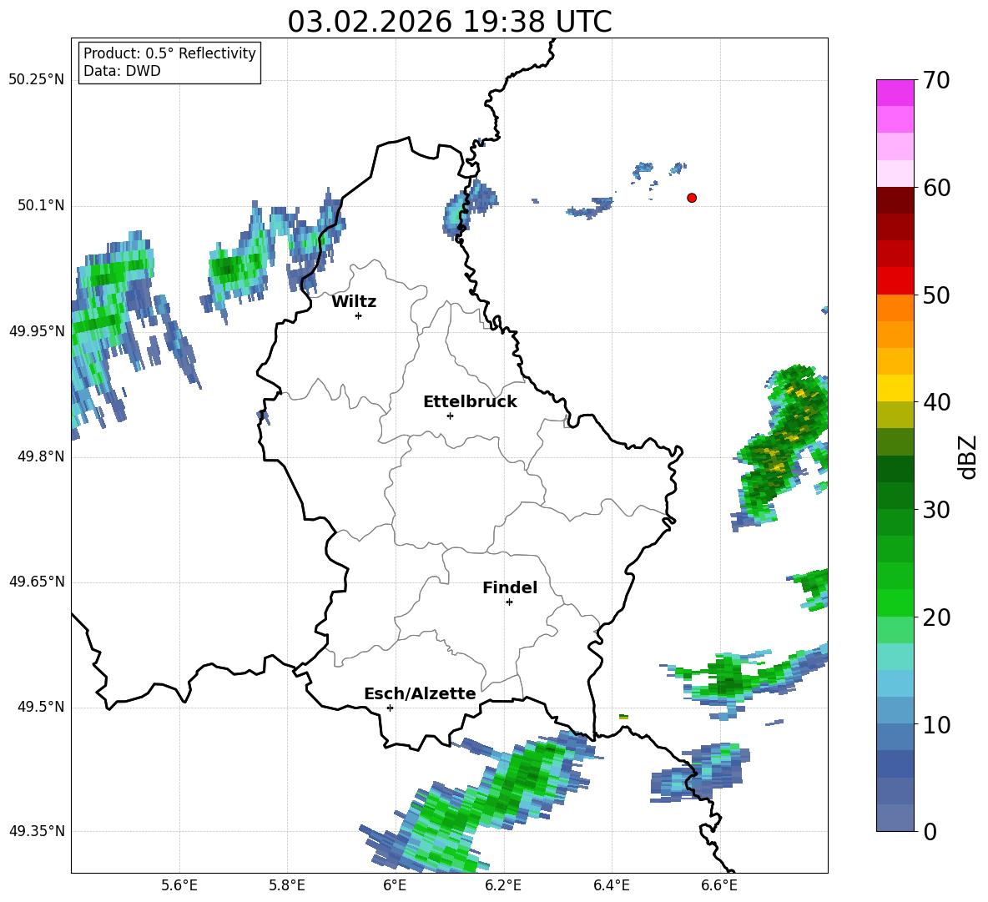Screen dimensions: 988x902
Task: Click the red dot marker on the map
Action: (692, 198)
